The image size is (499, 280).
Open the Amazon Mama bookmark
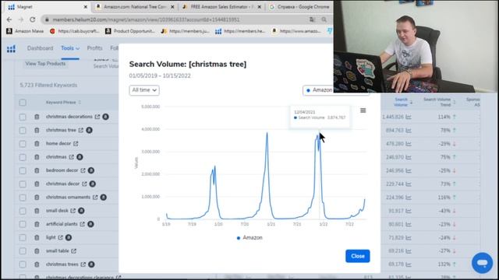tap(25, 31)
